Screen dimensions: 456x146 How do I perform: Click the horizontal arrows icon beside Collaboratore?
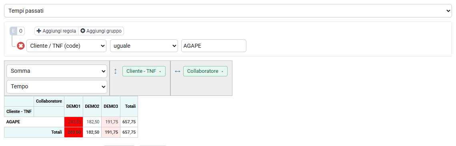(x=177, y=72)
